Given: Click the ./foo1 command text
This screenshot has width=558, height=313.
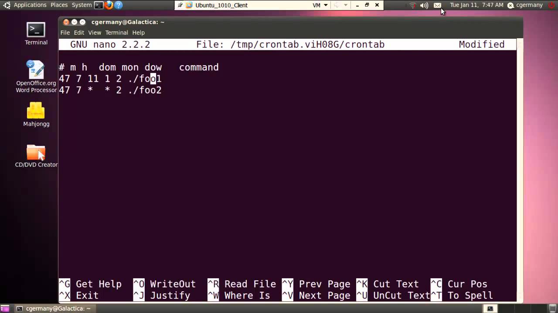Looking at the screenshot, I should pyautogui.click(x=145, y=79).
